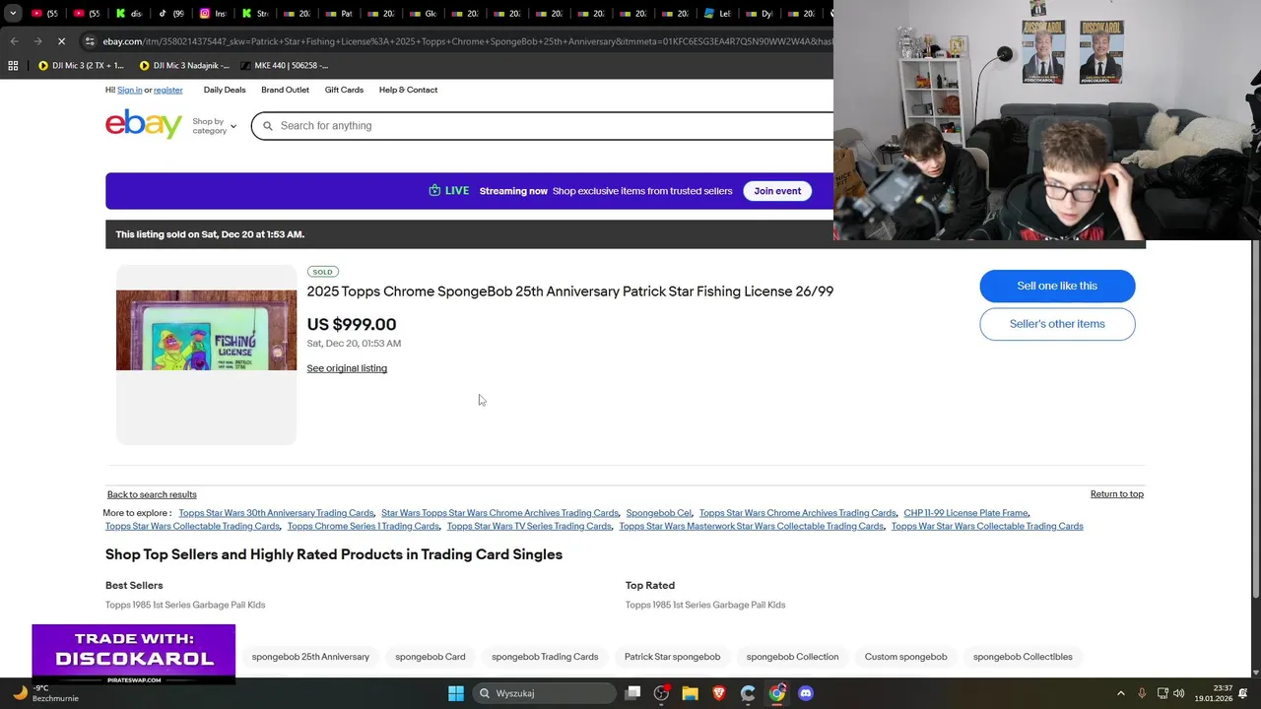Open the weather widget showing -9°C
The height and width of the screenshot is (709, 1261).
[x=45, y=693]
